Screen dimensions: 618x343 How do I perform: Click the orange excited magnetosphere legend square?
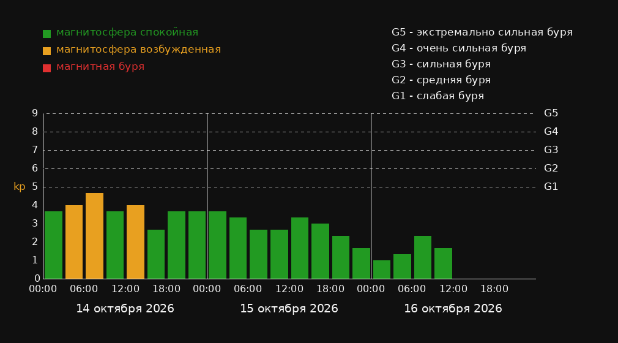(x=47, y=51)
